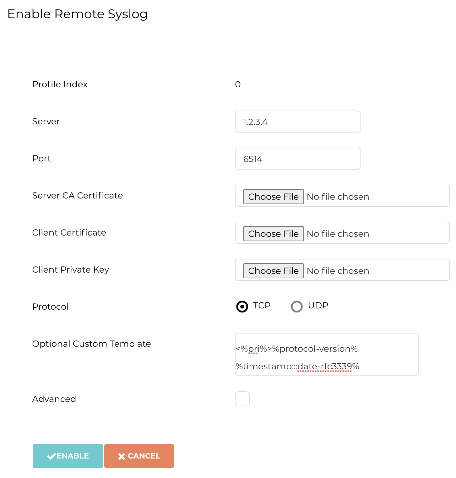Toggle the Advanced checkbox
456x478 pixels.
coord(242,399)
